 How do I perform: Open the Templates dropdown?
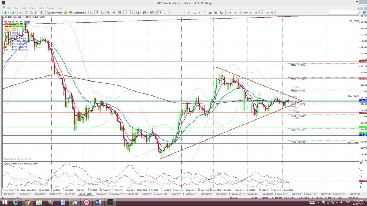(x=153, y=13)
